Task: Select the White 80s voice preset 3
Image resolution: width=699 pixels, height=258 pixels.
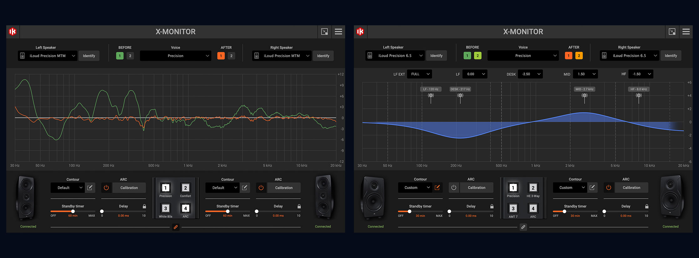Action: click(x=166, y=208)
